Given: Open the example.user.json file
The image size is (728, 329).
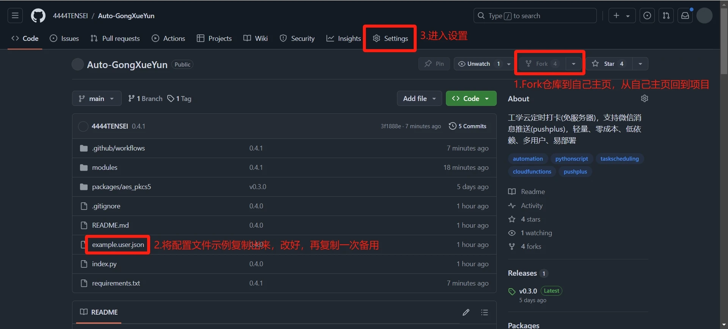Looking at the screenshot, I should [118, 245].
